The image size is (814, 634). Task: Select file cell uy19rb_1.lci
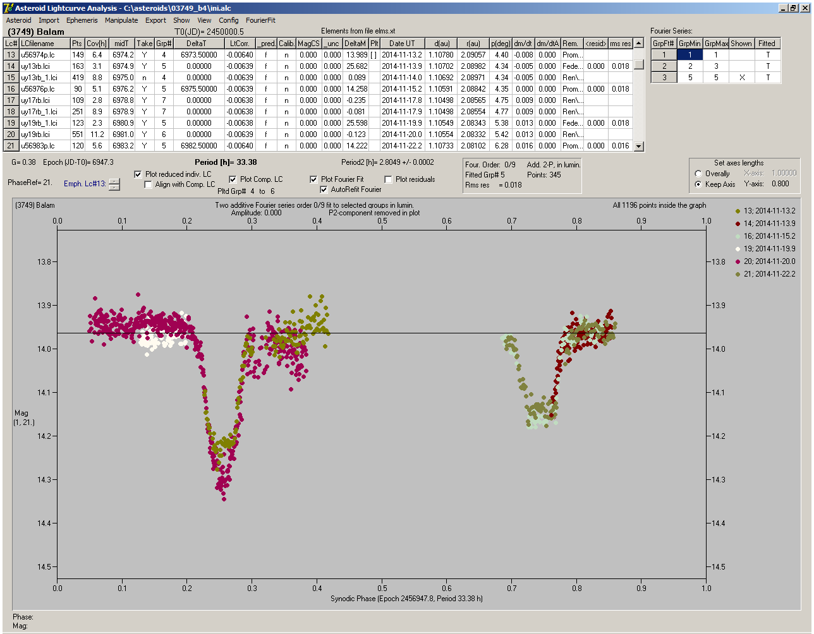coord(44,123)
